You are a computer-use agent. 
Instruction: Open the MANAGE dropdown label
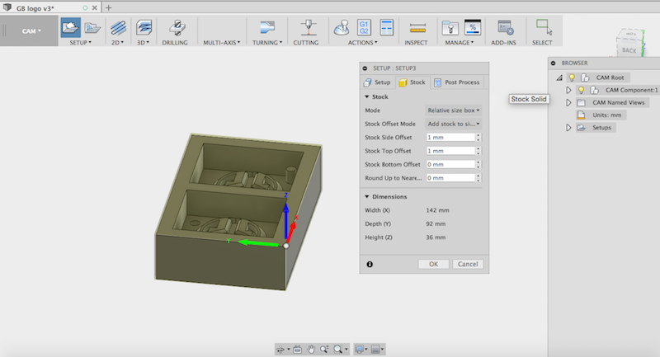460,43
